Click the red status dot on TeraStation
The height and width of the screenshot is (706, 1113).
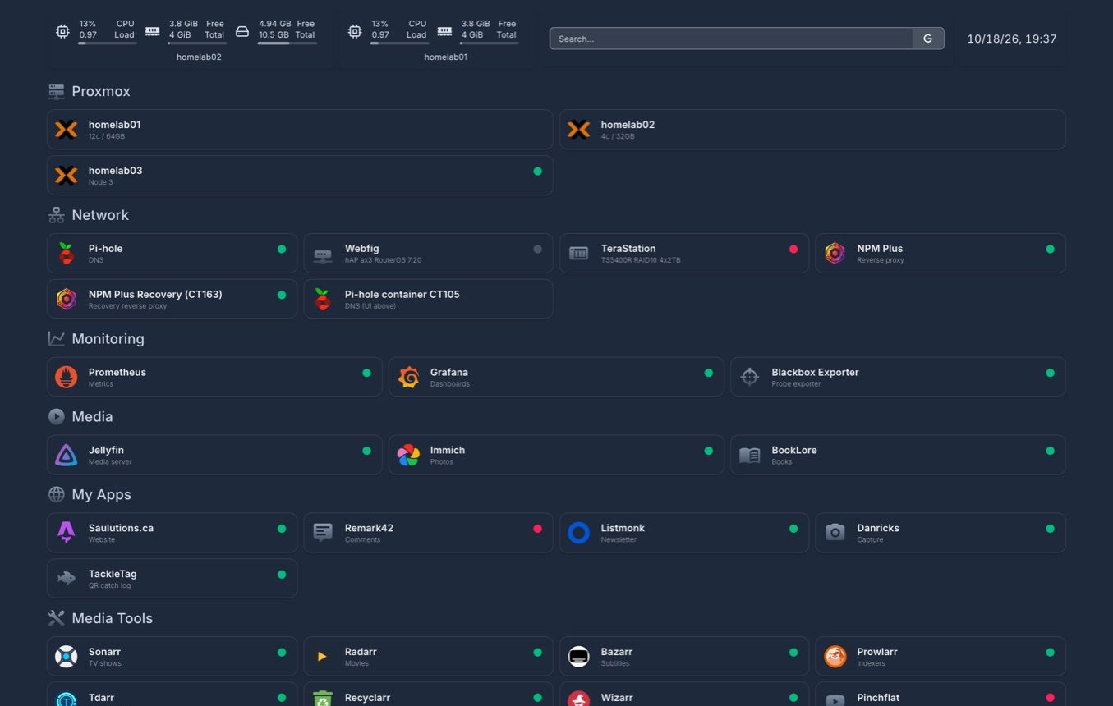tap(793, 249)
